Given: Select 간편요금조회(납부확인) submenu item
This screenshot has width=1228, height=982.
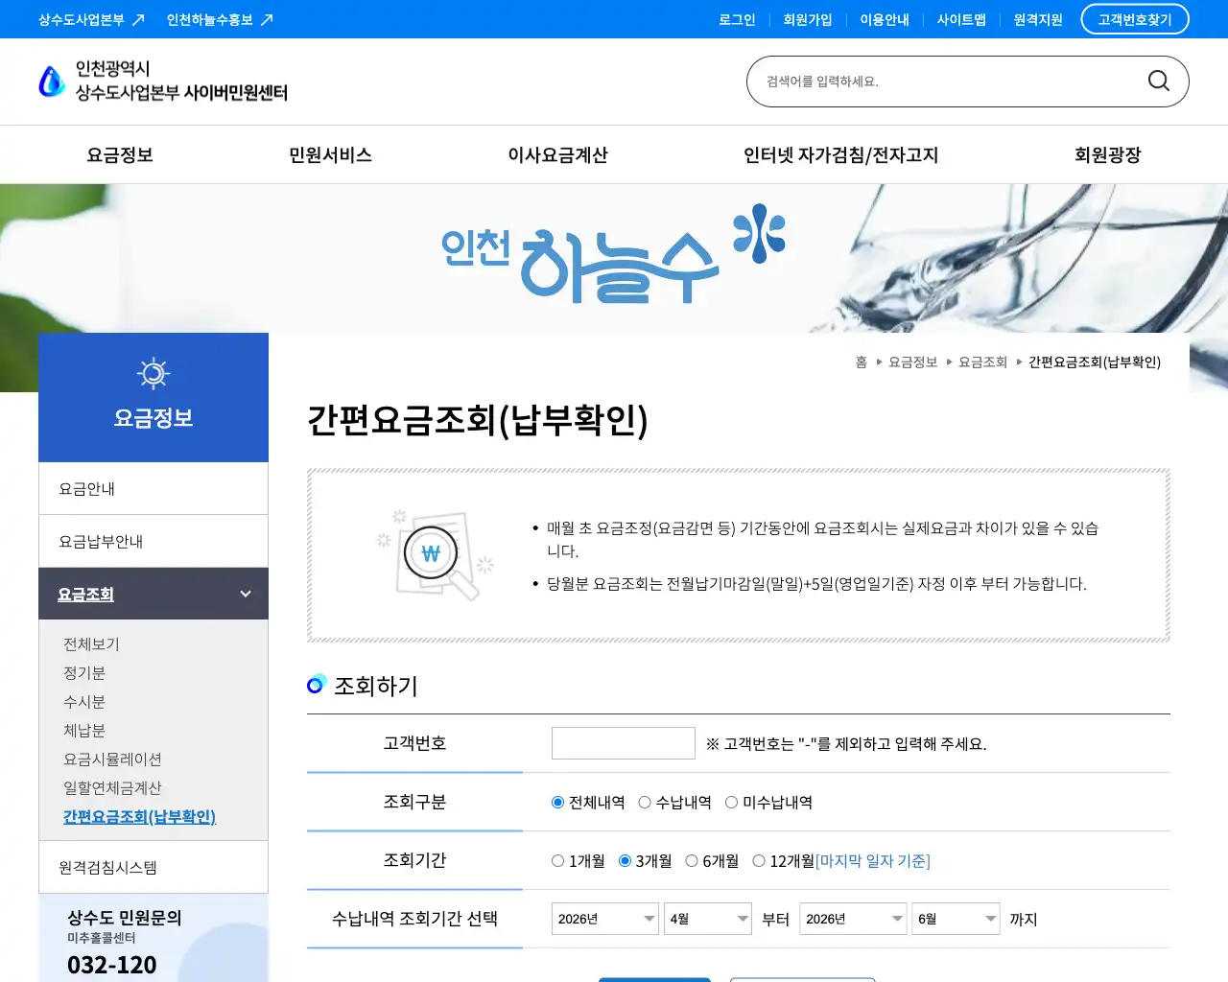Looking at the screenshot, I should [x=139, y=816].
